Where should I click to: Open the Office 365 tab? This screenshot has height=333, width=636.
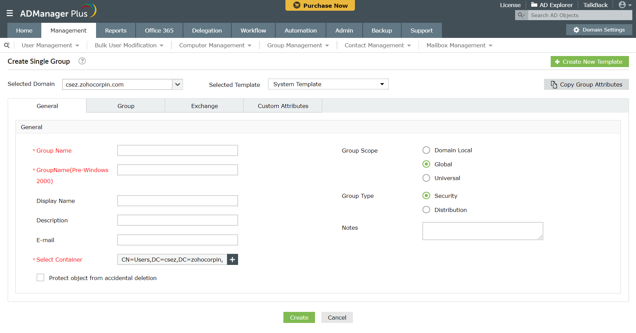[x=159, y=31]
